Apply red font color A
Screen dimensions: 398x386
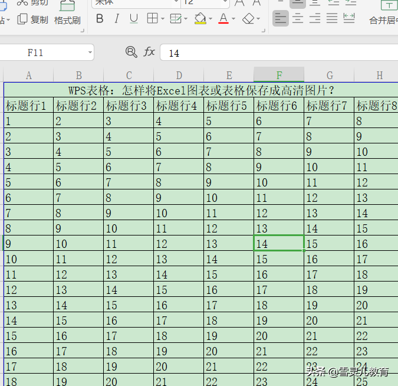coord(223,18)
